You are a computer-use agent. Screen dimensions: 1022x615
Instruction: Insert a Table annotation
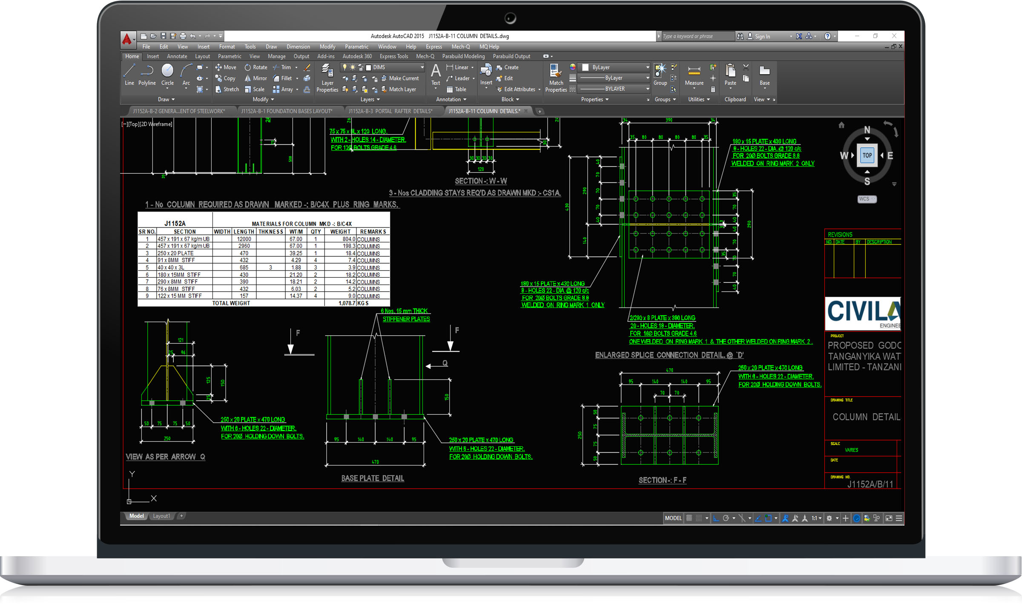tap(456, 89)
